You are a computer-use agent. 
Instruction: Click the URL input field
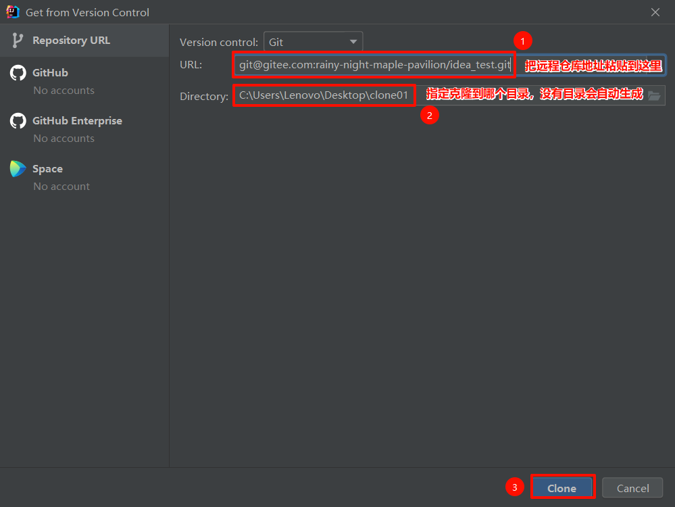click(449, 65)
